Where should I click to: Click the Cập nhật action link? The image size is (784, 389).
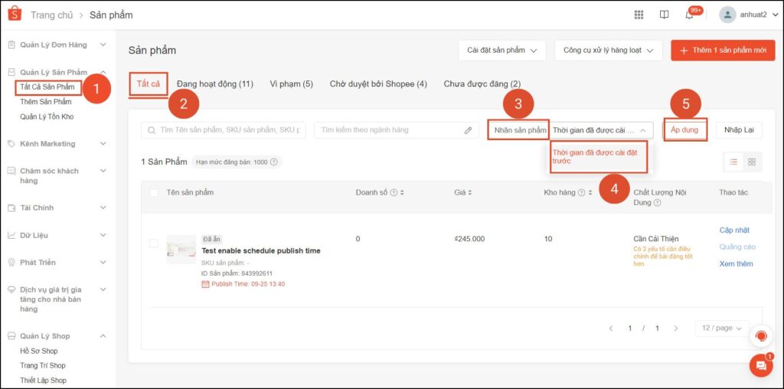pos(734,230)
